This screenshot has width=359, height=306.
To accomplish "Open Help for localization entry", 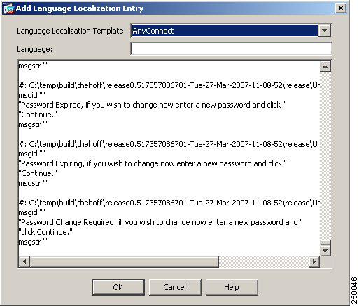I will pos(232,287).
